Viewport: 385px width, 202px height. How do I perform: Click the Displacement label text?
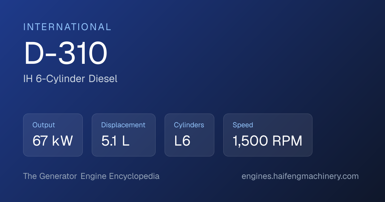tap(123, 125)
